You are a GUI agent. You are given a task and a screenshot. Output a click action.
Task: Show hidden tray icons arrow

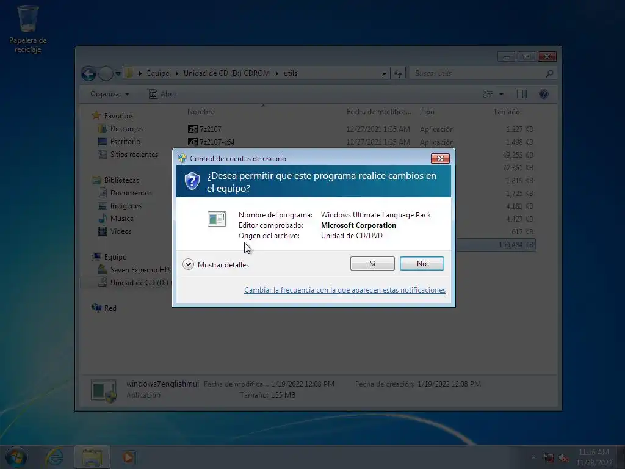pyautogui.click(x=533, y=457)
